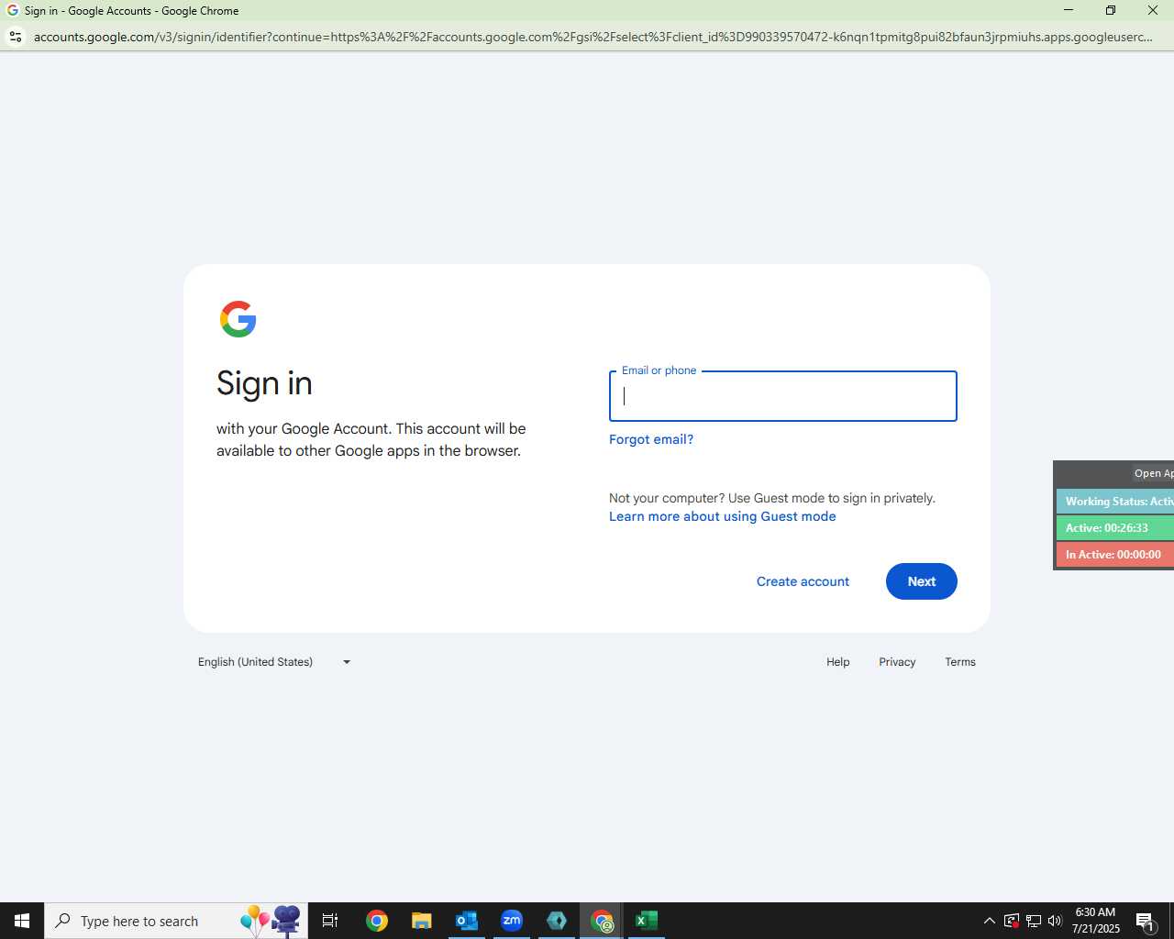Open the English (United States) language dropdown
The width and height of the screenshot is (1174, 939).
coord(274,662)
